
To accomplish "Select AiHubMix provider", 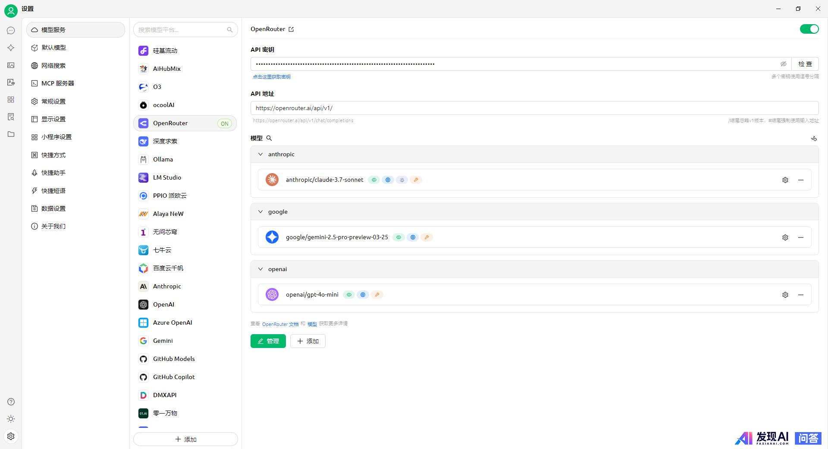I will tap(185, 69).
